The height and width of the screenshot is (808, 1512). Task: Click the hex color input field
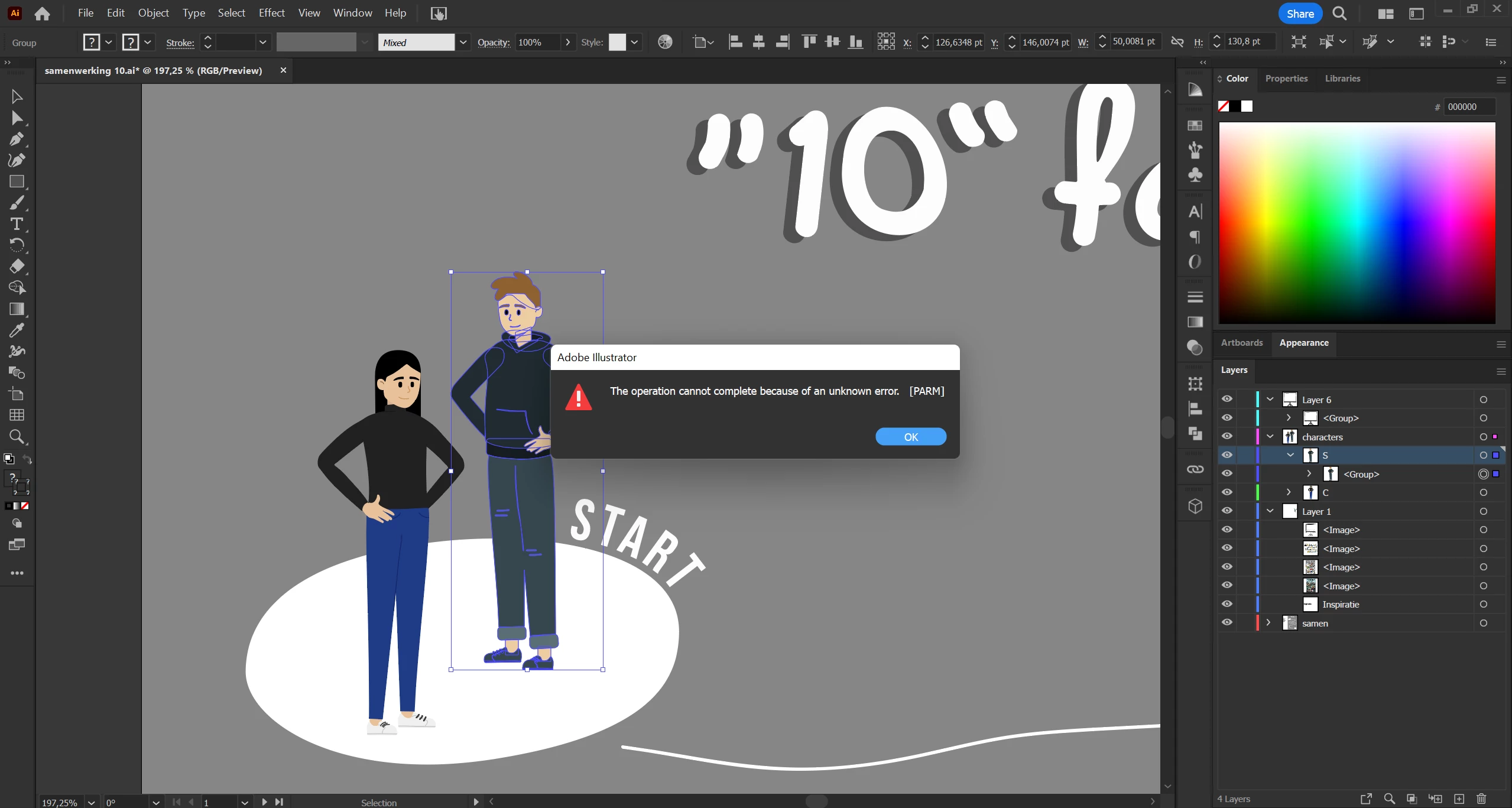click(1469, 107)
